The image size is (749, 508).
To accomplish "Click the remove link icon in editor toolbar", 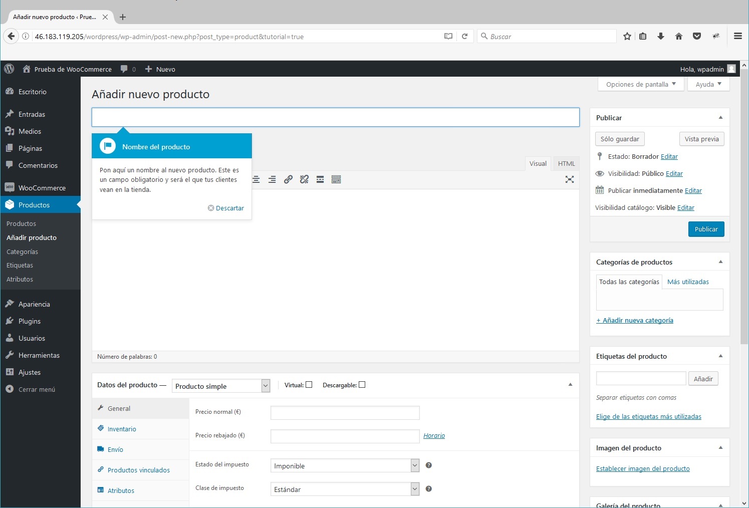I will pos(304,179).
